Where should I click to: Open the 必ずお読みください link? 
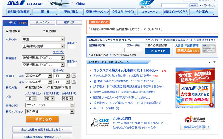100,55
